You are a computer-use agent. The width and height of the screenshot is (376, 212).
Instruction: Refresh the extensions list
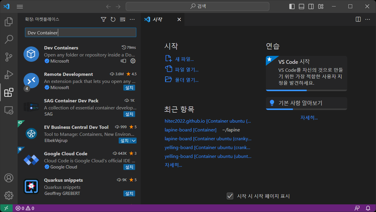[x=113, y=19]
